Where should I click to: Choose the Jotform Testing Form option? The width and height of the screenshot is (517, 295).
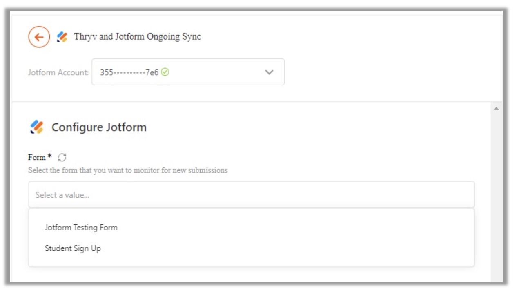(81, 228)
